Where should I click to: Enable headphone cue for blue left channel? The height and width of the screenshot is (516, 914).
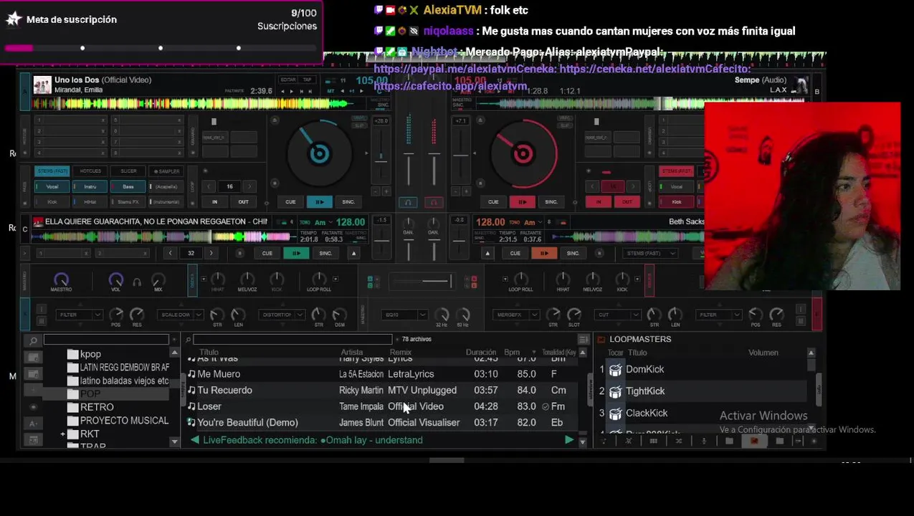point(408,203)
